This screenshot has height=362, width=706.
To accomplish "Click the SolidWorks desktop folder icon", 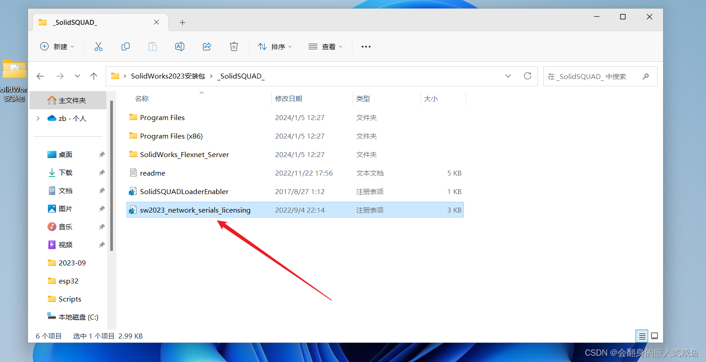I will pos(14,70).
